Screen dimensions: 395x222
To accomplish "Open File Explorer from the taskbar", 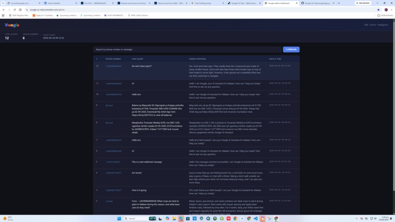I will click(x=174, y=219).
